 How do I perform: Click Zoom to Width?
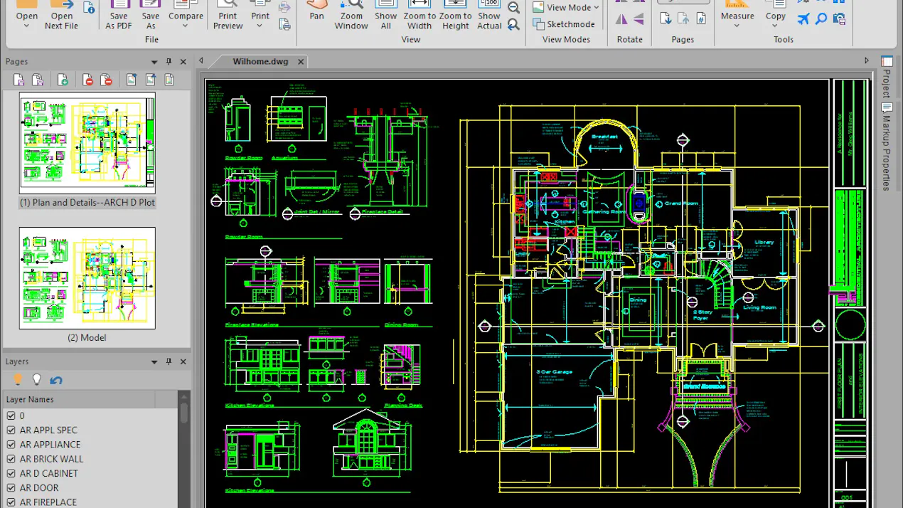[x=420, y=16]
